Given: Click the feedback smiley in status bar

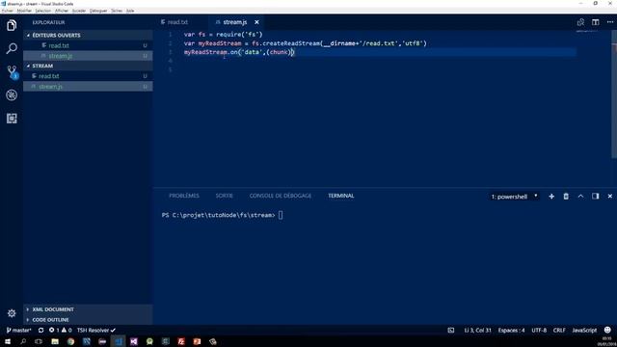Looking at the screenshot, I should pos(607,330).
